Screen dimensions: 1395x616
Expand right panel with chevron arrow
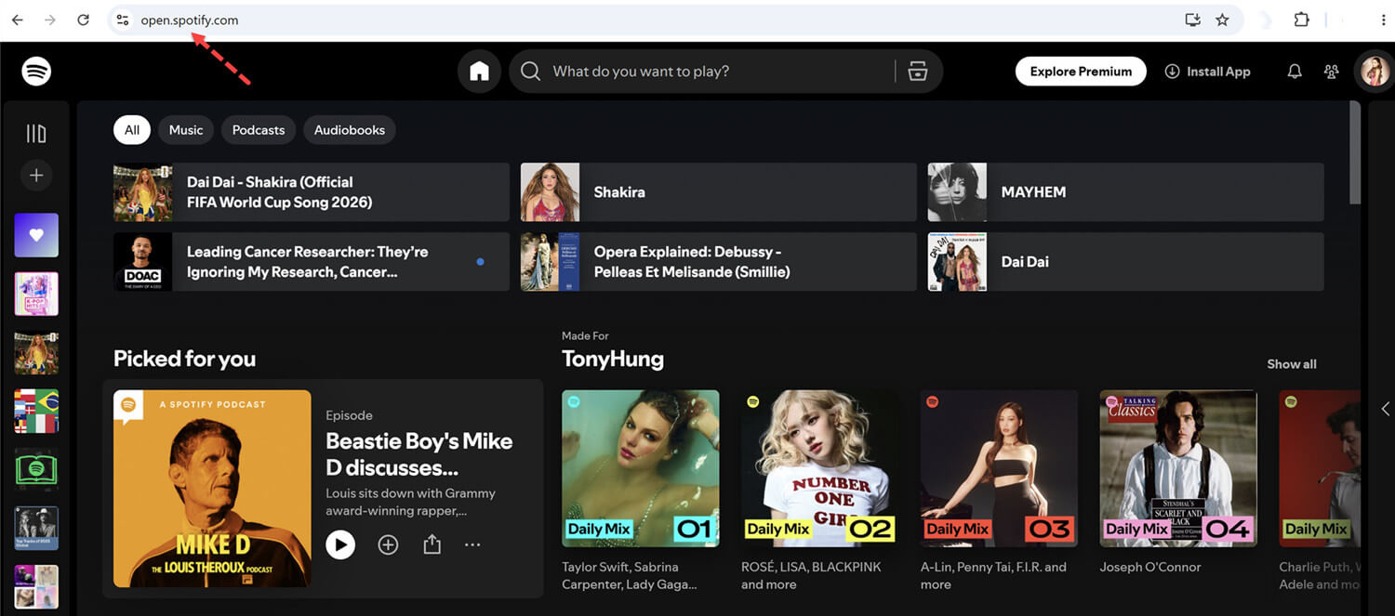1386,409
